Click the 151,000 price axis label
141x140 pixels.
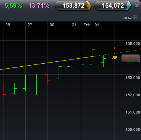pyautogui.click(x=133, y=112)
